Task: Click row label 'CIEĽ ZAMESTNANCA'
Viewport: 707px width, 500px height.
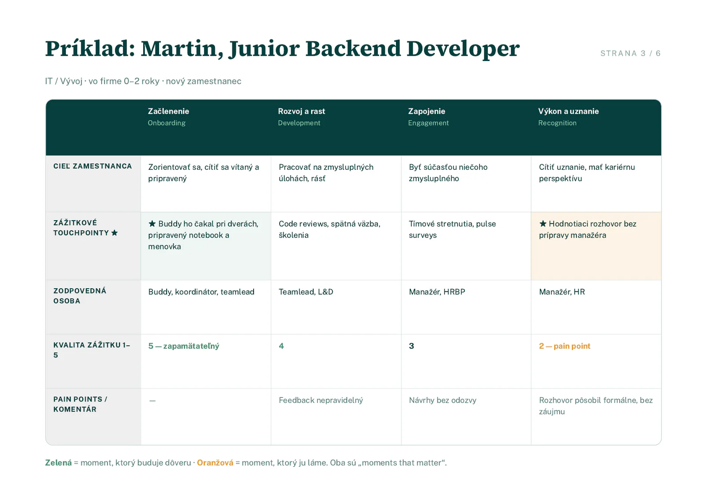Action: pos(93,166)
